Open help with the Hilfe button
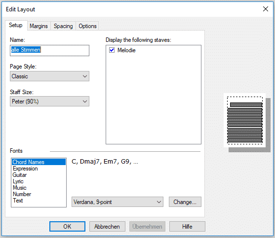Image resolution: width=275 pixels, height=238 pixels. tap(187, 227)
